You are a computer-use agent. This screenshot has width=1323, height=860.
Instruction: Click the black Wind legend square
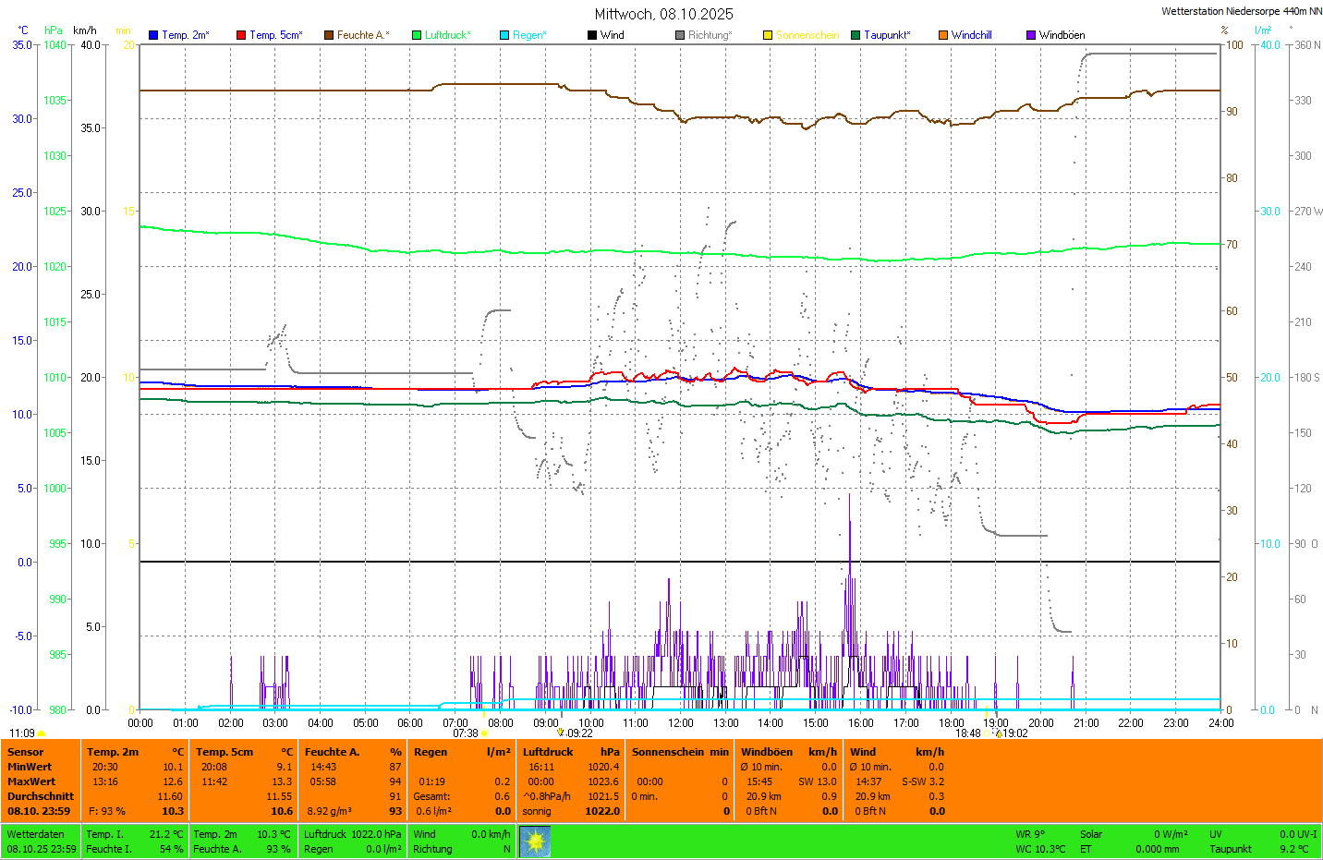coord(592,35)
